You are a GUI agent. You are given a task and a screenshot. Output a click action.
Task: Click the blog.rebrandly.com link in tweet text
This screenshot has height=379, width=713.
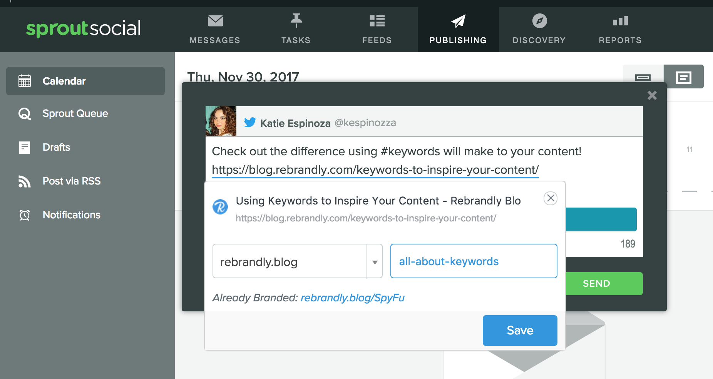click(x=375, y=170)
